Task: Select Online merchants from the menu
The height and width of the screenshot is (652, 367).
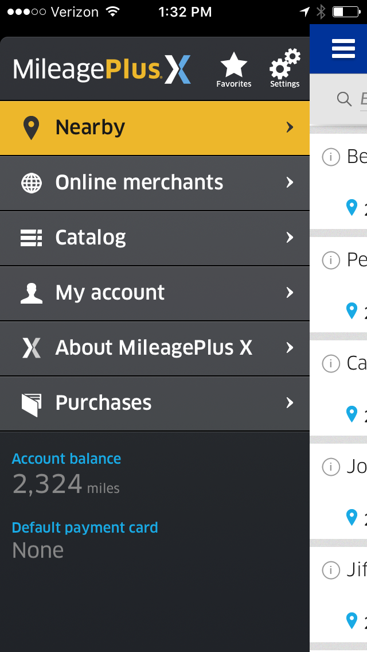Action: coord(139,183)
